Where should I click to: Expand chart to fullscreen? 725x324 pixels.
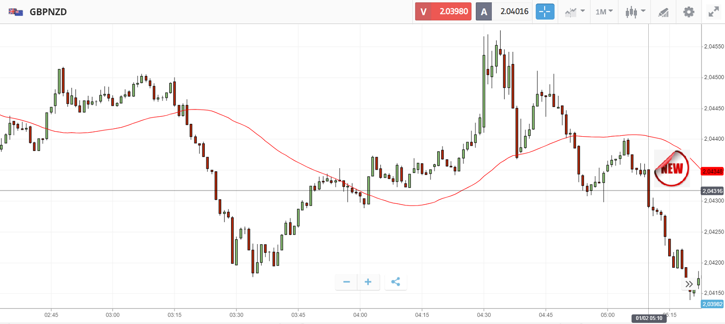(713, 12)
